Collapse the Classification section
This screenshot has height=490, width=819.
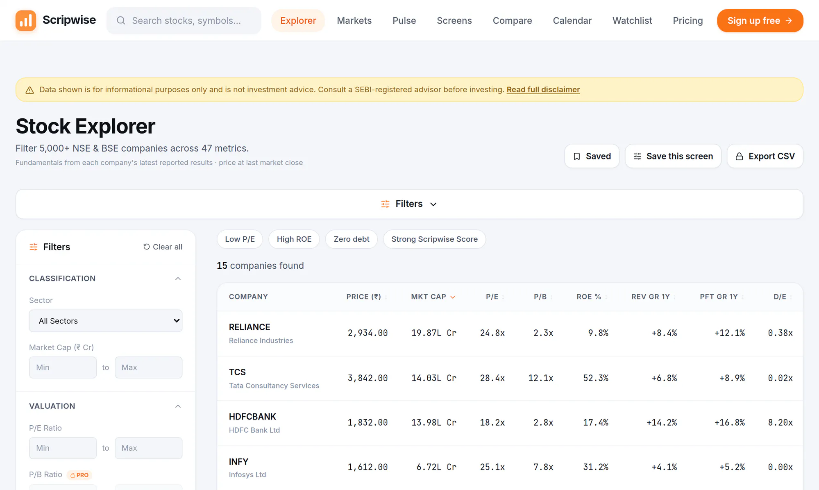pos(178,279)
